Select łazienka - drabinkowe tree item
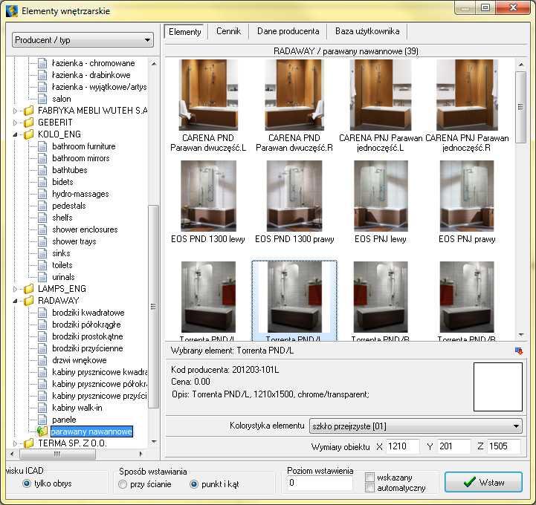Viewport: 536px width, 505px height. pos(91,75)
